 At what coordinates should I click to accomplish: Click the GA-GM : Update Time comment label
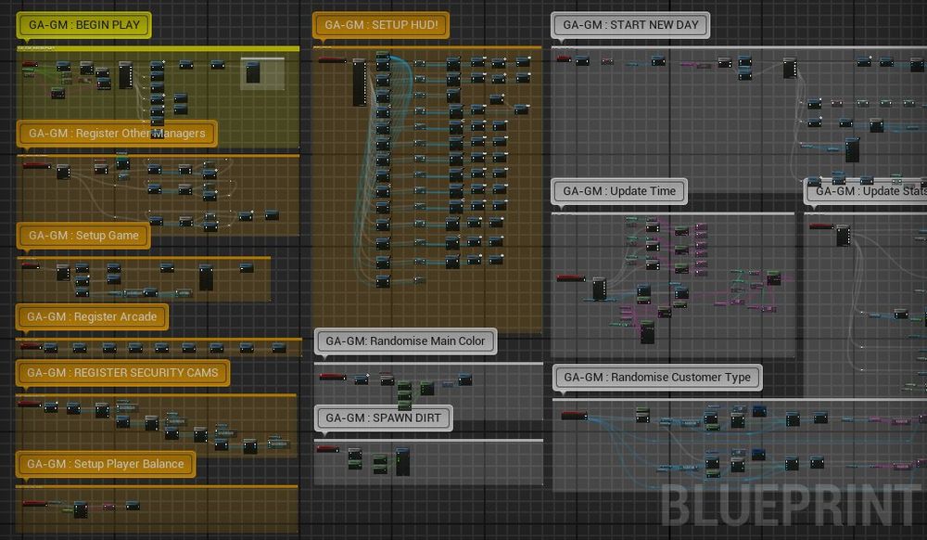619,191
